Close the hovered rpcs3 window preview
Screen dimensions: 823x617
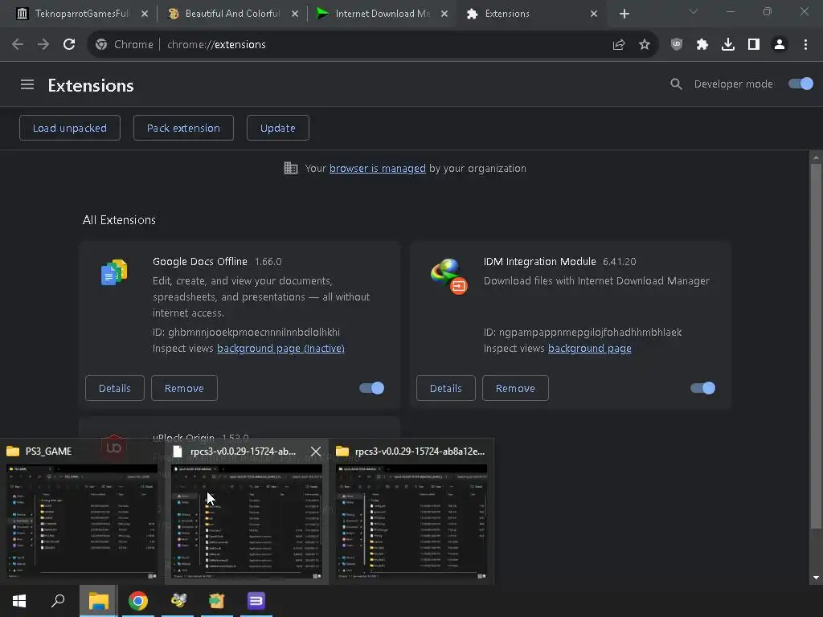315,452
